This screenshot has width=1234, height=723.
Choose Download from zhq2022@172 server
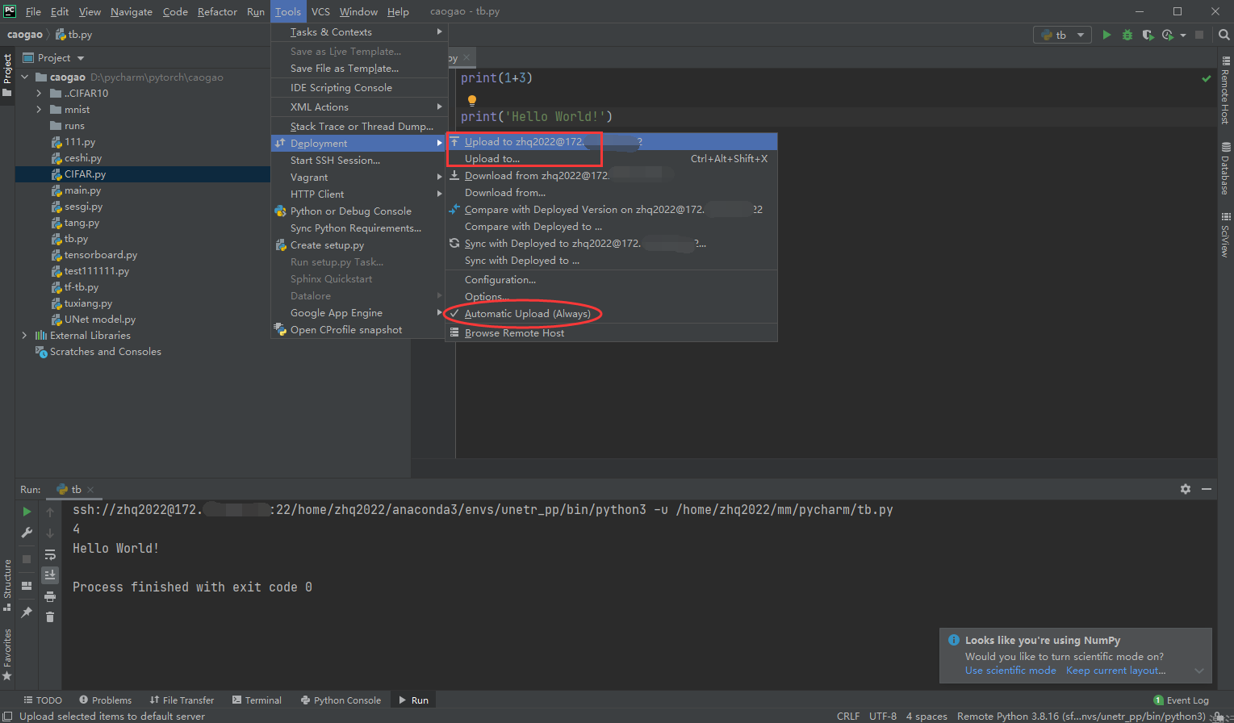[611, 176]
